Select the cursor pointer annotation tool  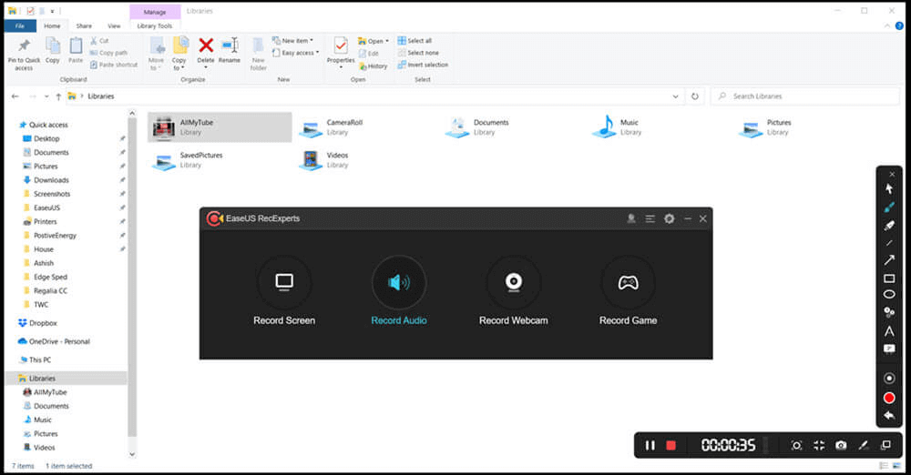(889, 188)
